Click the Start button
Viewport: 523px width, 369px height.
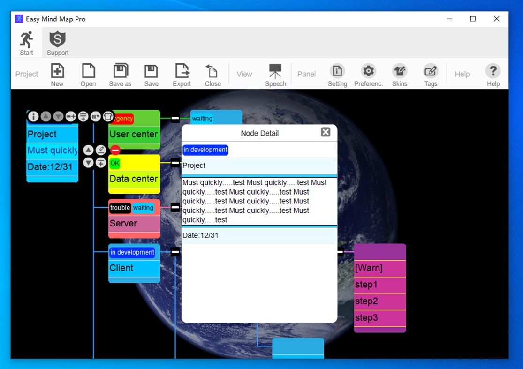(x=26, y=42)
